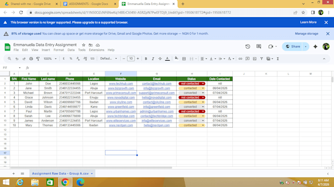
Task: Insert a link
Action: (x=240, y=59)
